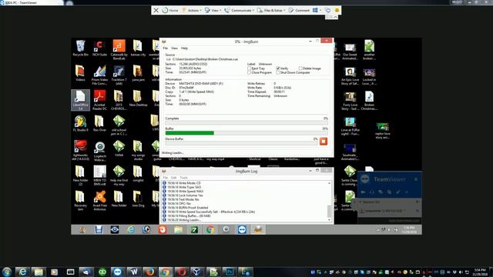The height and width of the screenshot is (277, 493).
Task: Open Broken Christmas audio file icon
Action: point(369,101)
